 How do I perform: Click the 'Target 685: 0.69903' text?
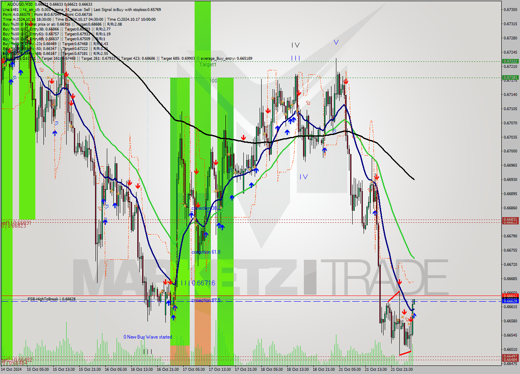point(178,59)
